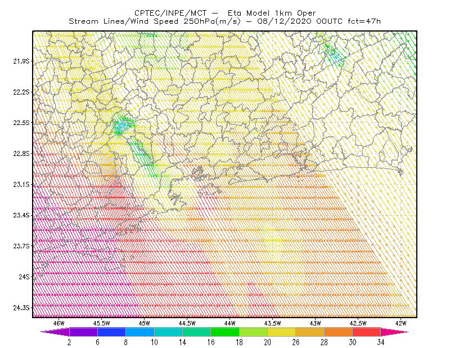
Task: Click the purple 2–6 colorbar segment
Action: pyautogui.click(x=83, y=332)
